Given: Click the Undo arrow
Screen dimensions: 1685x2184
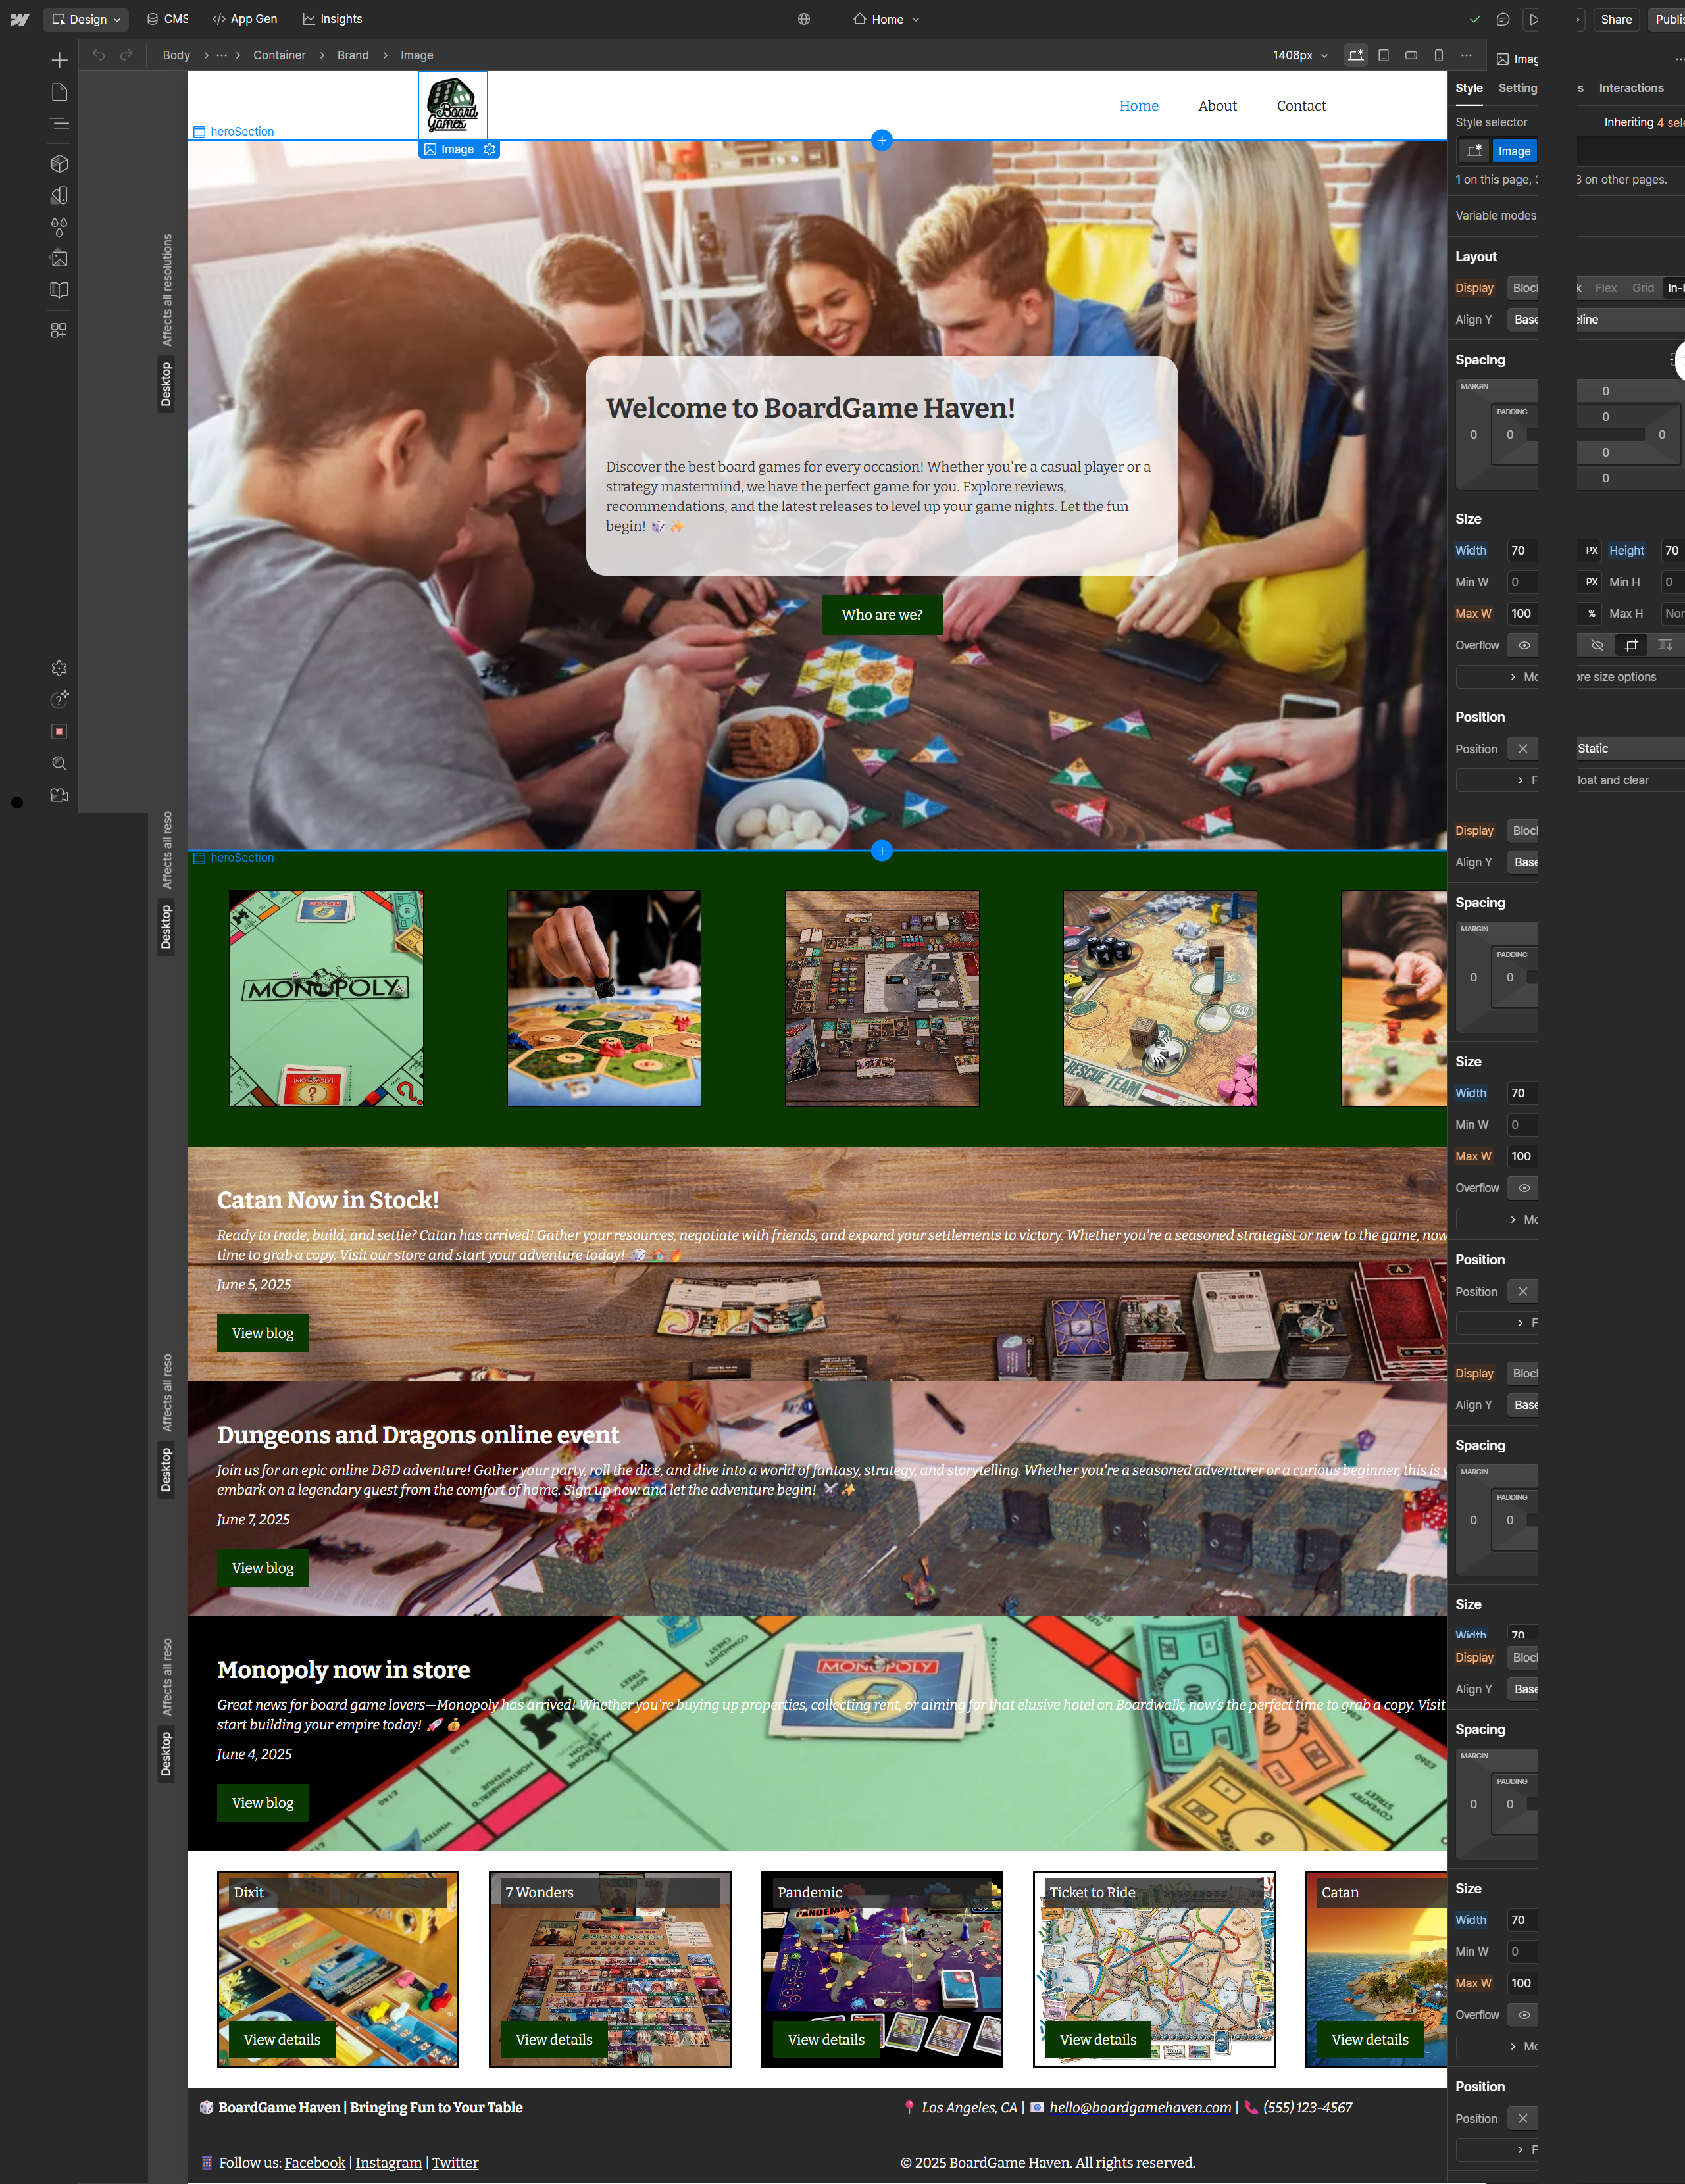Looking at the screenshot, I should coord(98,55).
